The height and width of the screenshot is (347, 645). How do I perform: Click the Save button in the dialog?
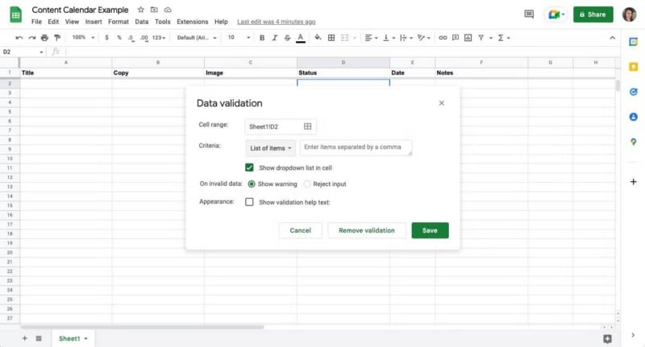click(x=430, y=230)
